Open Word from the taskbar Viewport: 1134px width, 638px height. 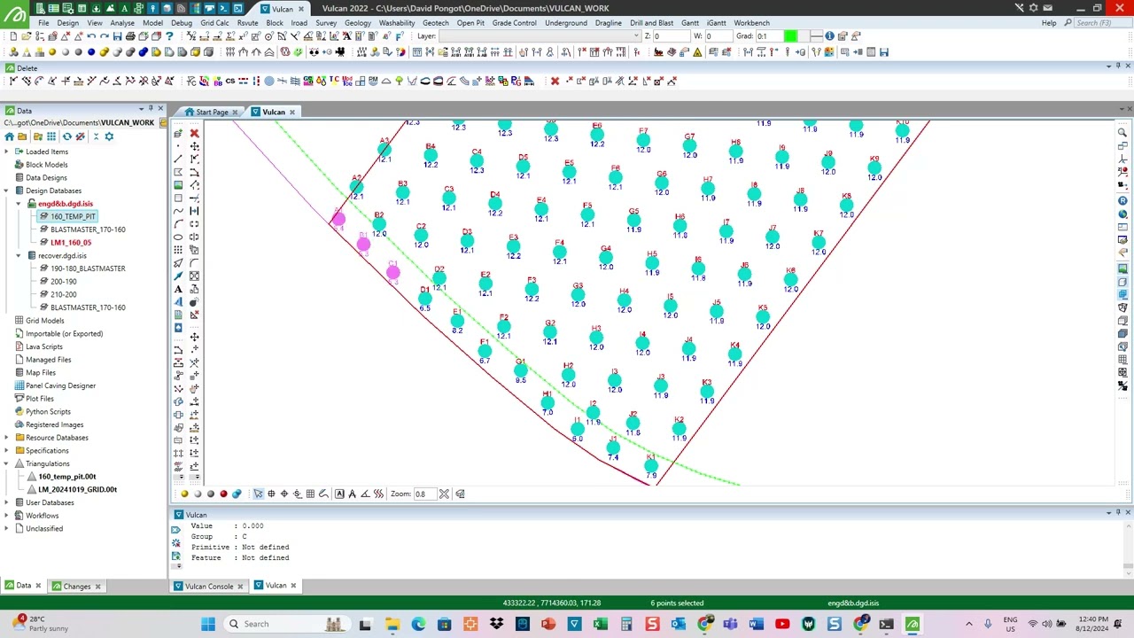(x=756, y=624)
